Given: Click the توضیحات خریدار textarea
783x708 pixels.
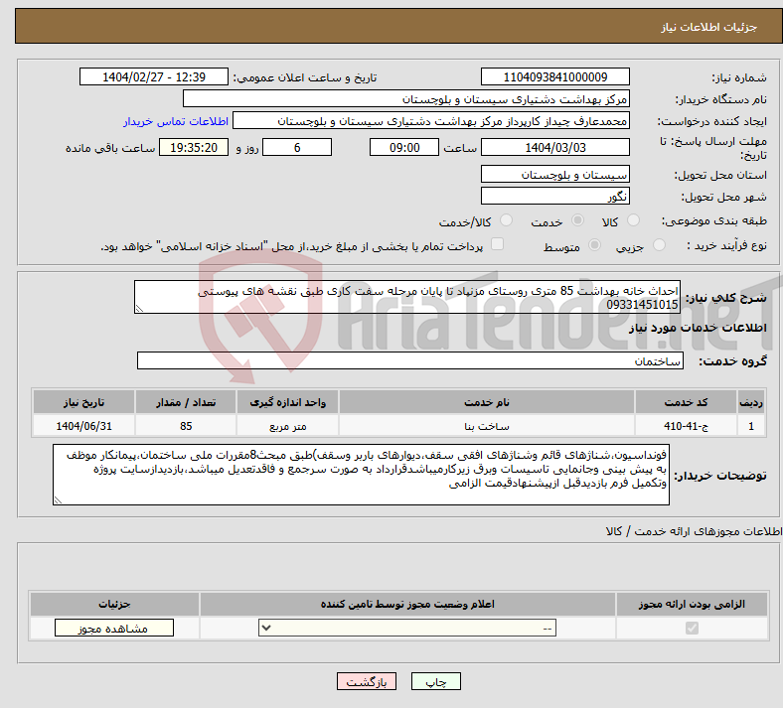Looking at the screenshot, I should pos(361,475).
